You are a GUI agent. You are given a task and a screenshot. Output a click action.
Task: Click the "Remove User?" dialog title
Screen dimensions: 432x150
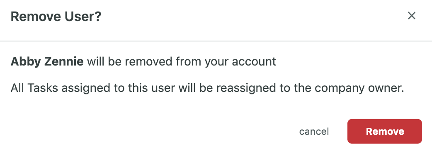coord(56,16)
